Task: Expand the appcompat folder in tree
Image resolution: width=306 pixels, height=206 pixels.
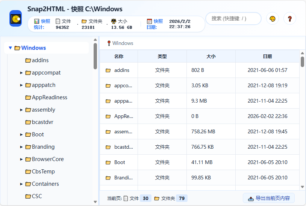Action: coord(21,73)
